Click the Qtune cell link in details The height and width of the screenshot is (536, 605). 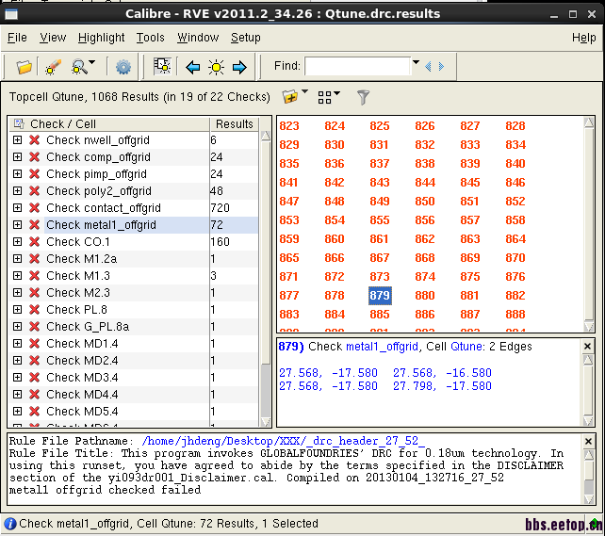click(x=465, y=347)
